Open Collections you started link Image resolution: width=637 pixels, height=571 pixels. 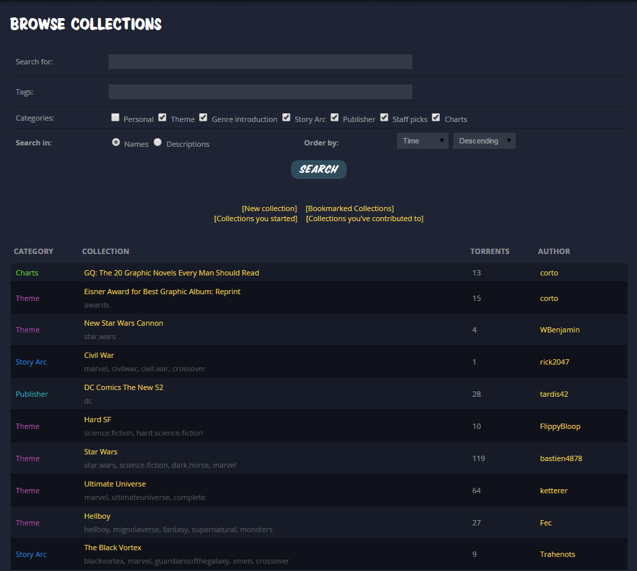[x=255, y=218]
